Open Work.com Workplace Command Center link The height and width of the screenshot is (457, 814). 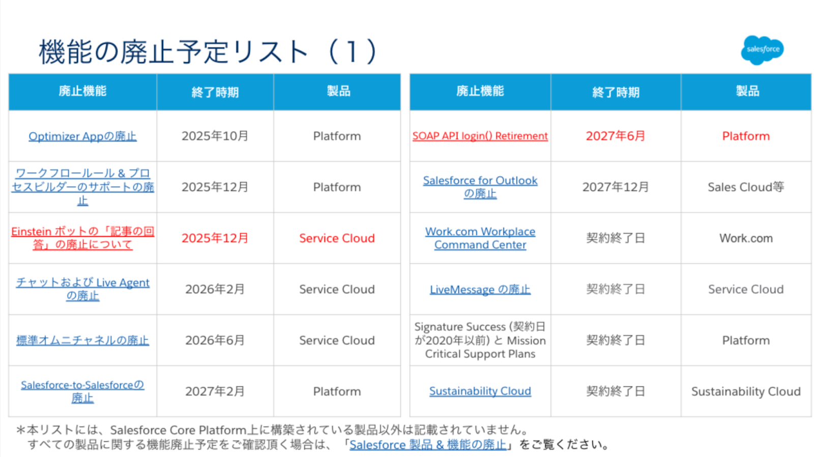coord(480,238)
